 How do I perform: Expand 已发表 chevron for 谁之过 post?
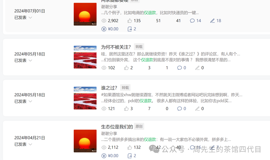coord(30,102)
